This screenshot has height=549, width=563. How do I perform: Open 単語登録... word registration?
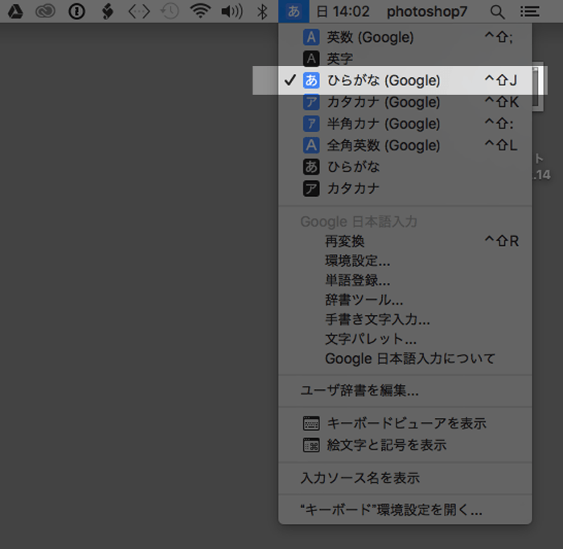405,281
